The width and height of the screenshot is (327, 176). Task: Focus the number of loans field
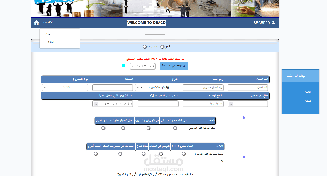[113, 104]
